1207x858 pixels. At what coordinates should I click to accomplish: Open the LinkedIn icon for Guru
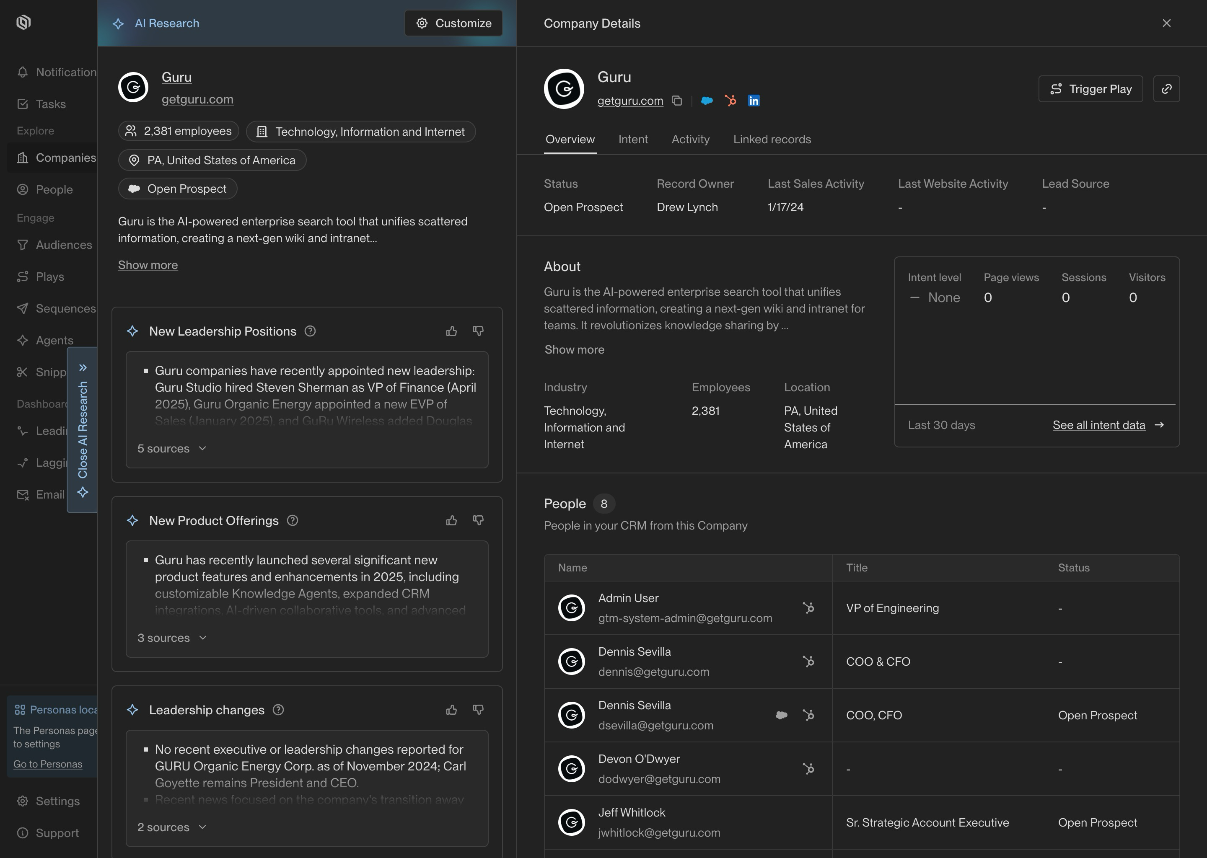[x=754, y=101]
